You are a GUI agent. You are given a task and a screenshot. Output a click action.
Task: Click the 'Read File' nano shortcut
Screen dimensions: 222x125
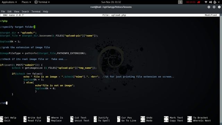(x=32, y=120)
